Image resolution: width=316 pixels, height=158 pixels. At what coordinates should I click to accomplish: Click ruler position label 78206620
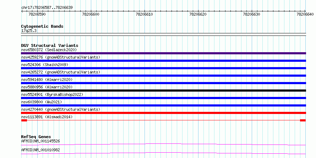198,15
